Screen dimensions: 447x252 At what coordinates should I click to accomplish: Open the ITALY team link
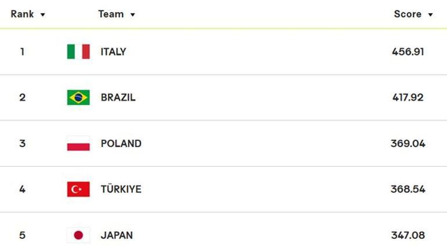pyautogui.click(x=113, y=52)
